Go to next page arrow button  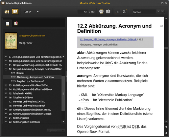tap(166, 133)
